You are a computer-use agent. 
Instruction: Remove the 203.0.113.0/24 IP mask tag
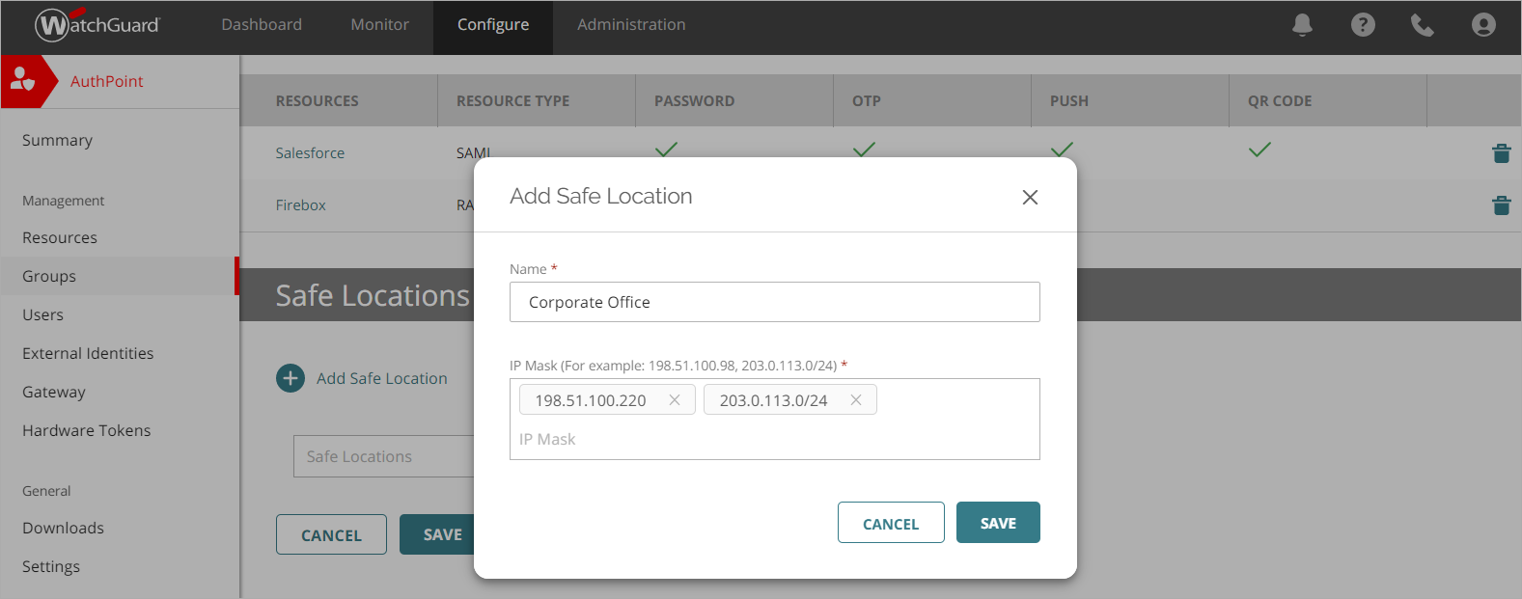tap(855, 400)
